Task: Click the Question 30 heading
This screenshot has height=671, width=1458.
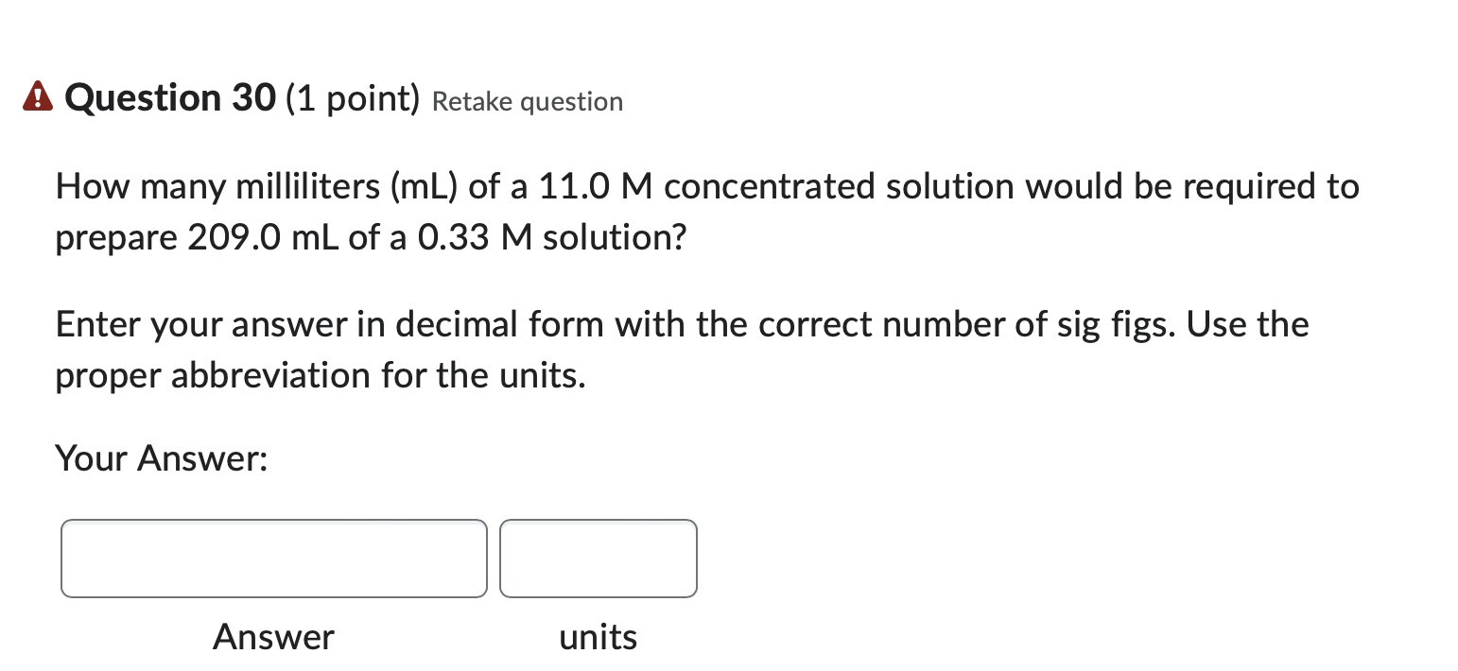Action: pyautogui.click(x=168, y=97)
